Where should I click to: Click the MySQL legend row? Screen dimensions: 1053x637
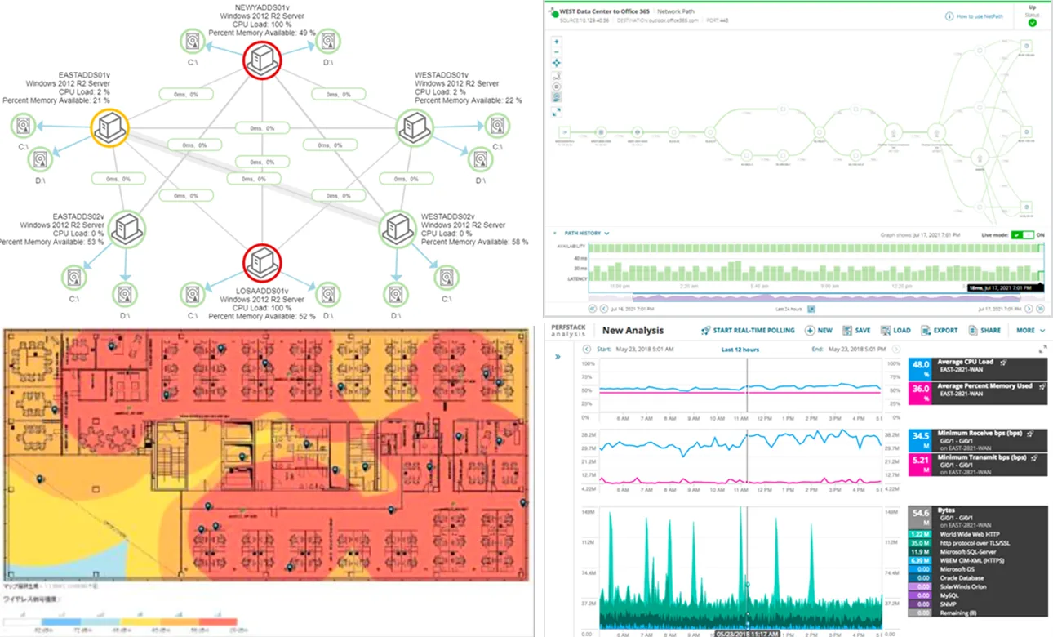[978, 596]
